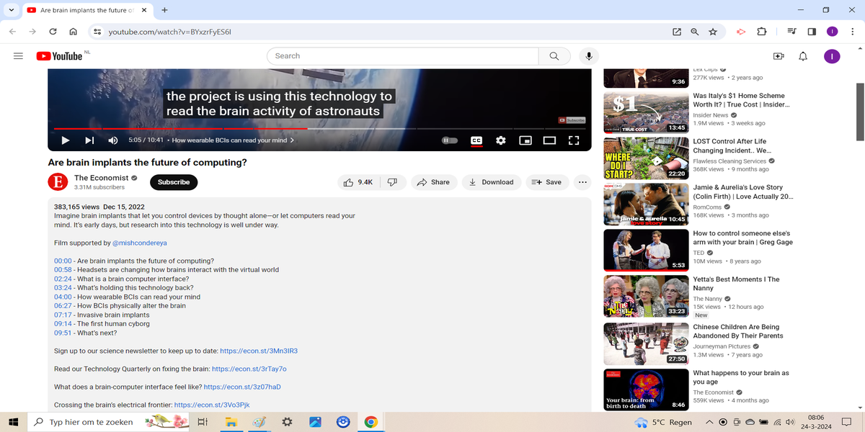Screen dimensions: 865x432
Task: Toggle the browser side panel
Action: coord(812,32)
